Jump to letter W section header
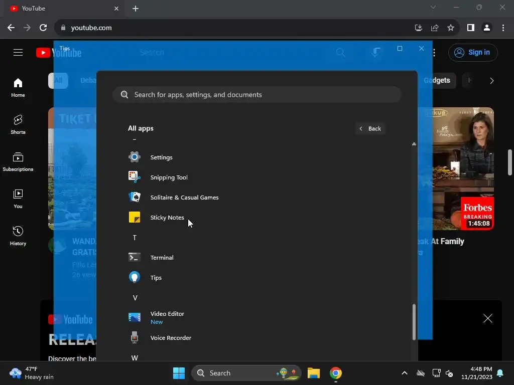Image resolution: width=514 pixels, height=385 pixels. tap(135, 357)
